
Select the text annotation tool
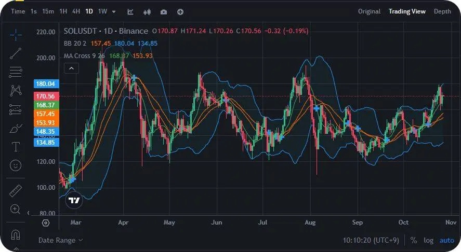pos(16,147)
